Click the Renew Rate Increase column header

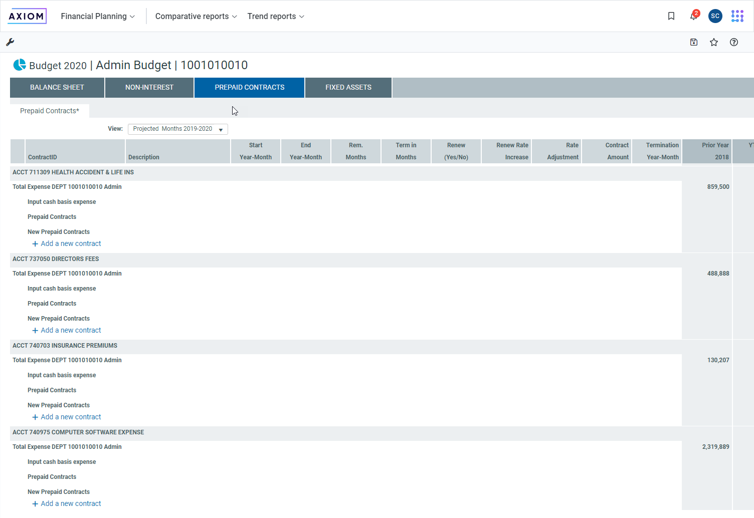[506, 151]
